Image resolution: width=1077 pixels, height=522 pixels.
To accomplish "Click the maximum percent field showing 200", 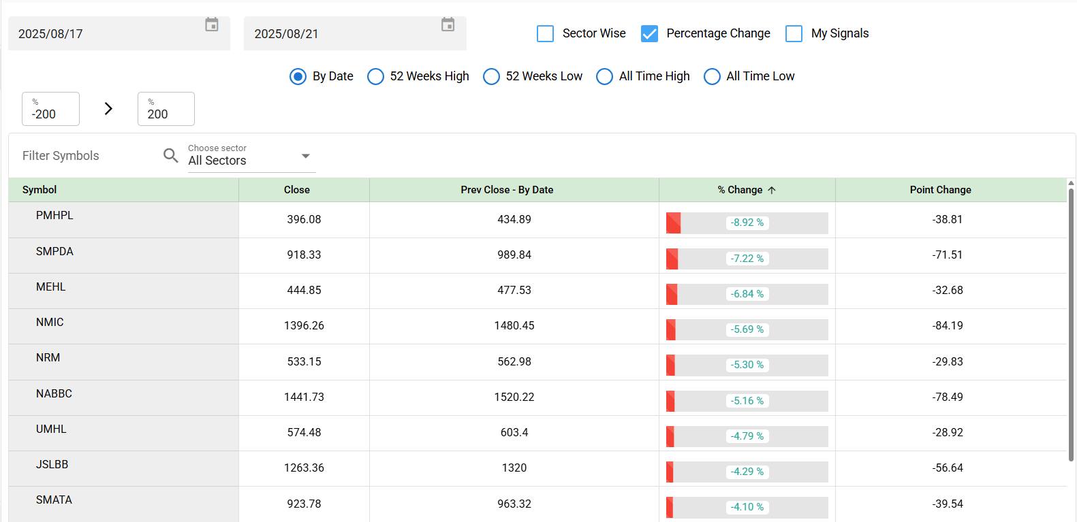I will pyautogui.click(x=166, y=109).
